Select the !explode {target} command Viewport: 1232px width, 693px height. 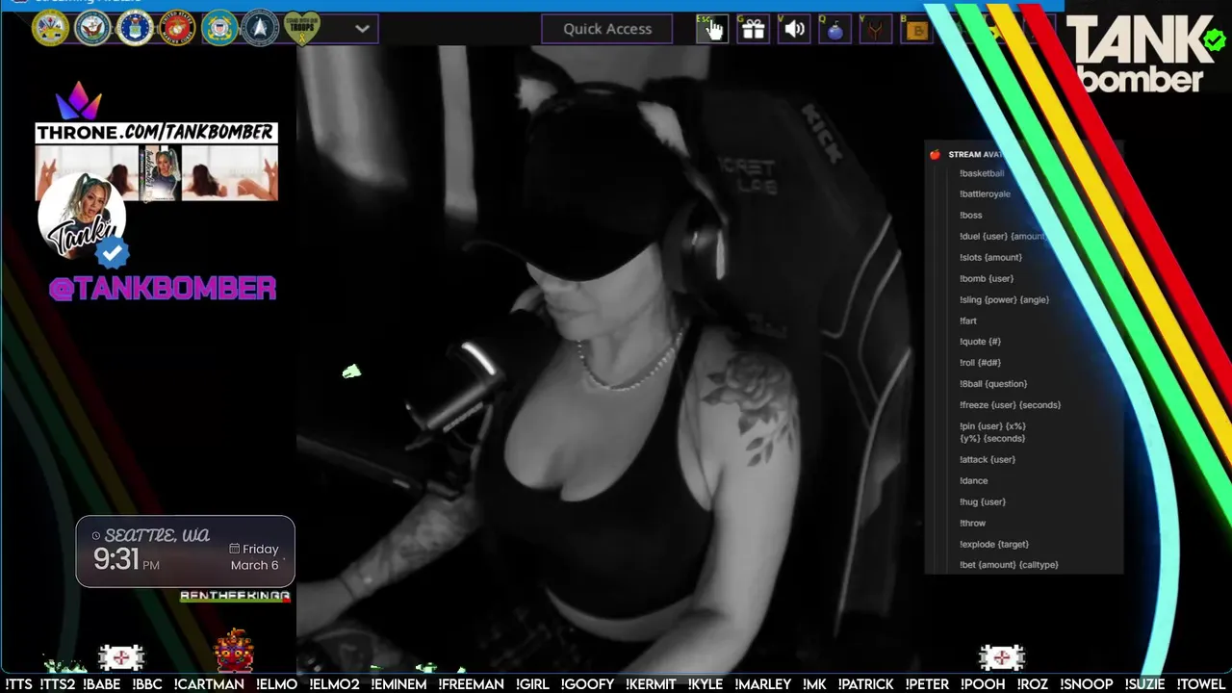pyautogui.click(x=994, y=544)
